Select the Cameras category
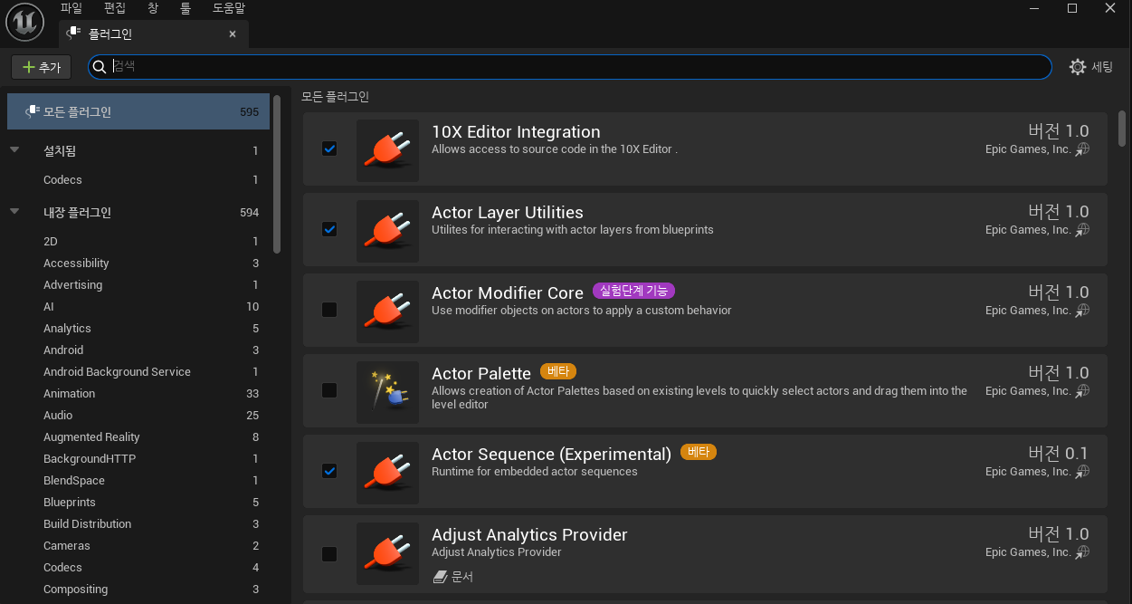This screenshot has width=1132, height=604. [138, 546]
